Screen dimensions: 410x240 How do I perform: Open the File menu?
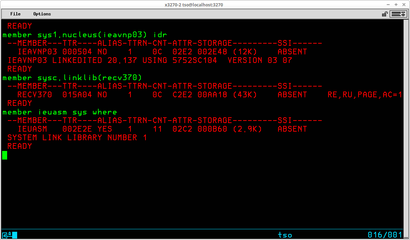tap(15, 14)
